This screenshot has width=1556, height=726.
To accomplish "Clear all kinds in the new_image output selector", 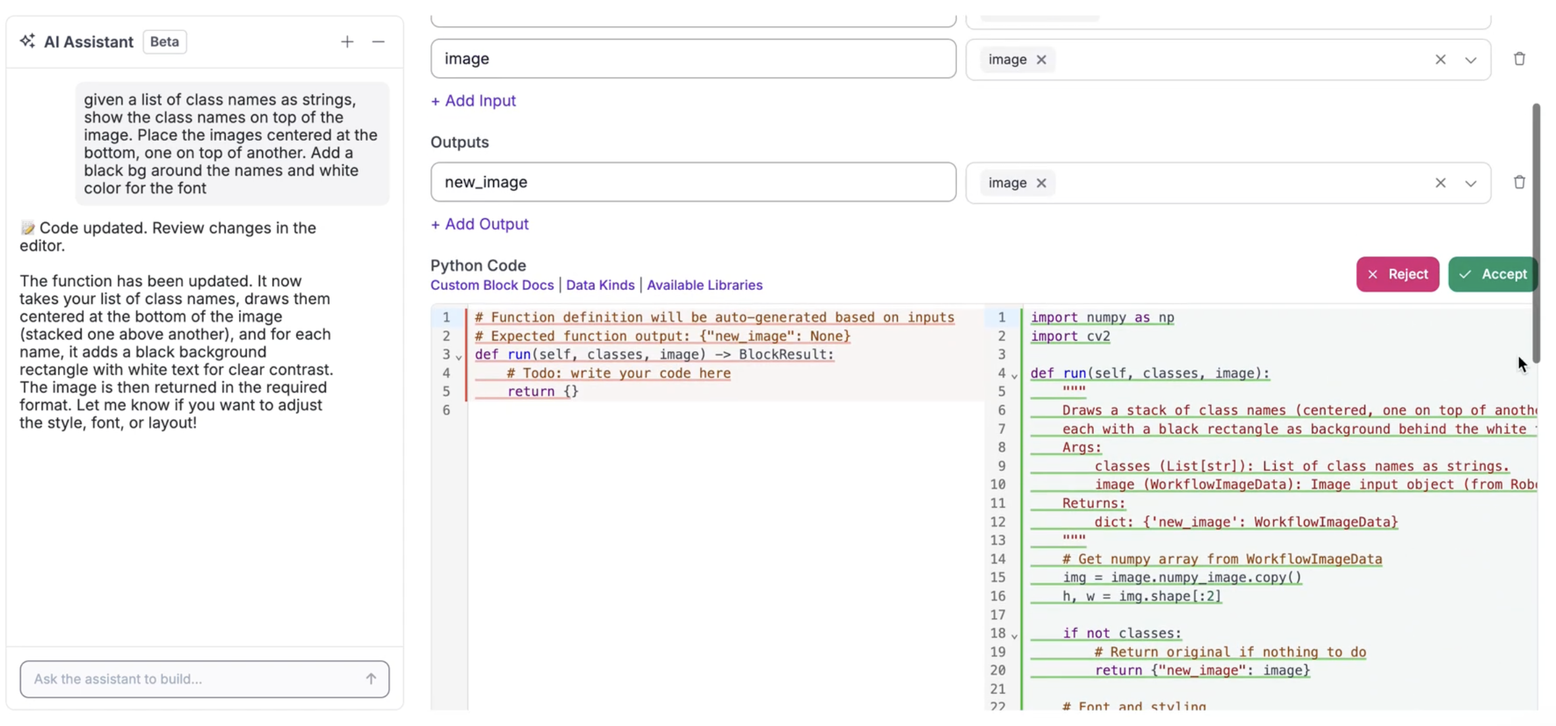I will pyautogui.click(x=1440, y=183).
